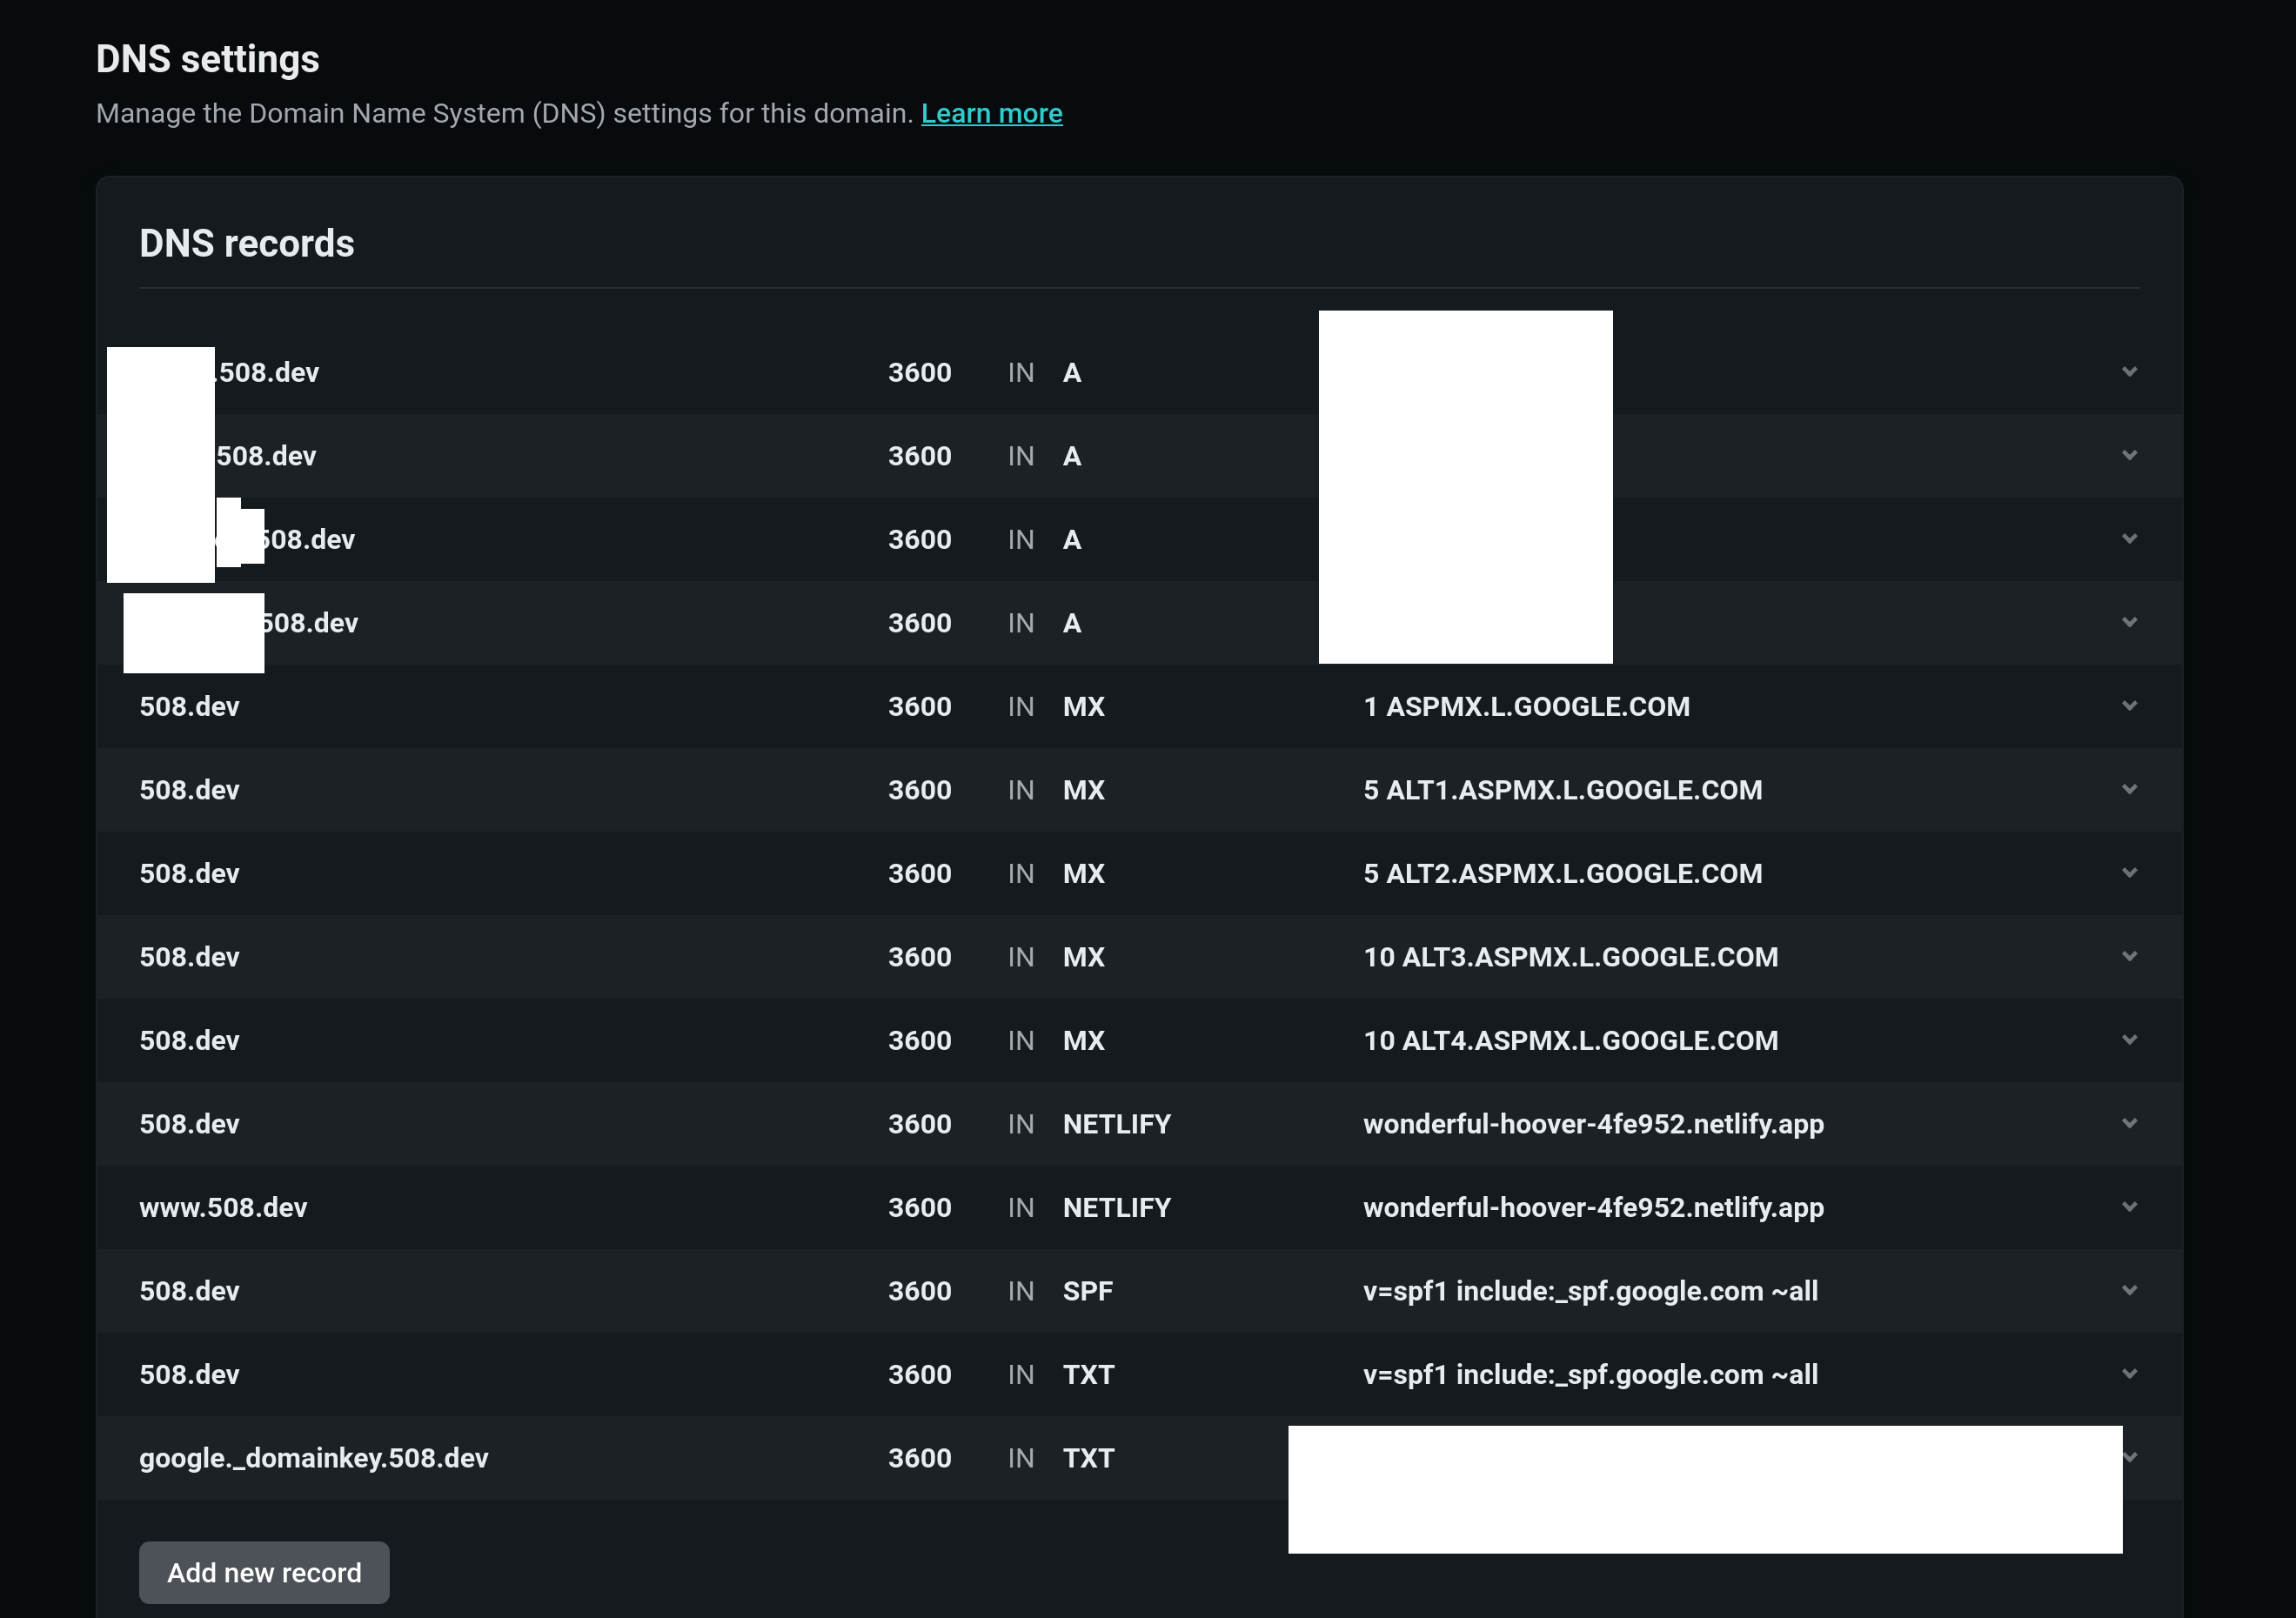Expand the 508.dev NETLIFY record chevron
This screenshot has width=2296, height=1618.
tap(2130, 1123)
